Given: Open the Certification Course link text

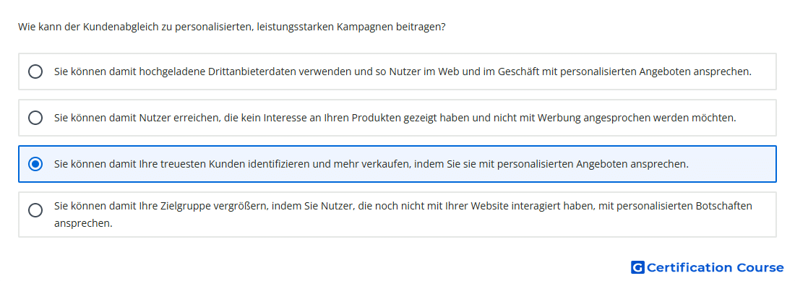Looking at the screenshot, I should pyautogui.click(x=715, y=267).
